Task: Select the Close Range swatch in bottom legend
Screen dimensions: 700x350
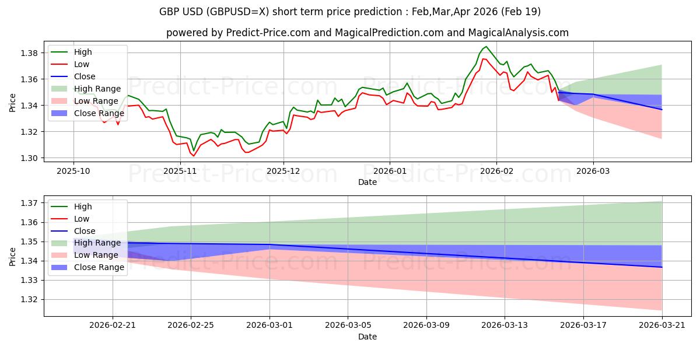Action: click(60, 267)
